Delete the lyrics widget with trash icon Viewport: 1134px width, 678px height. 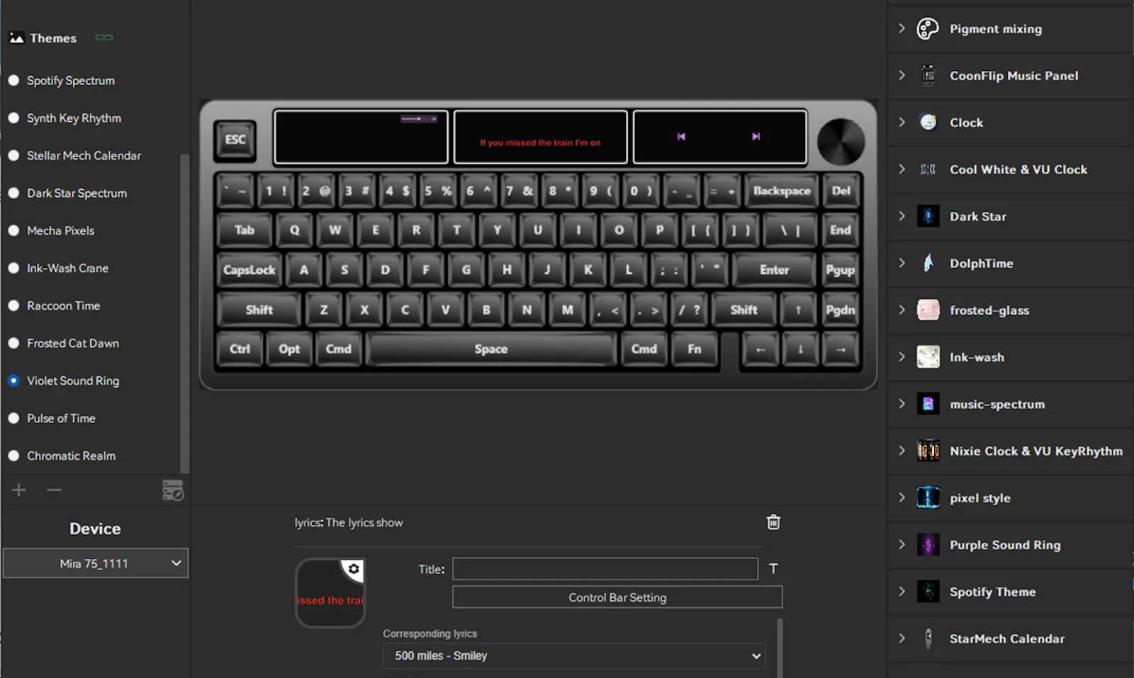(x=773, y=522)
